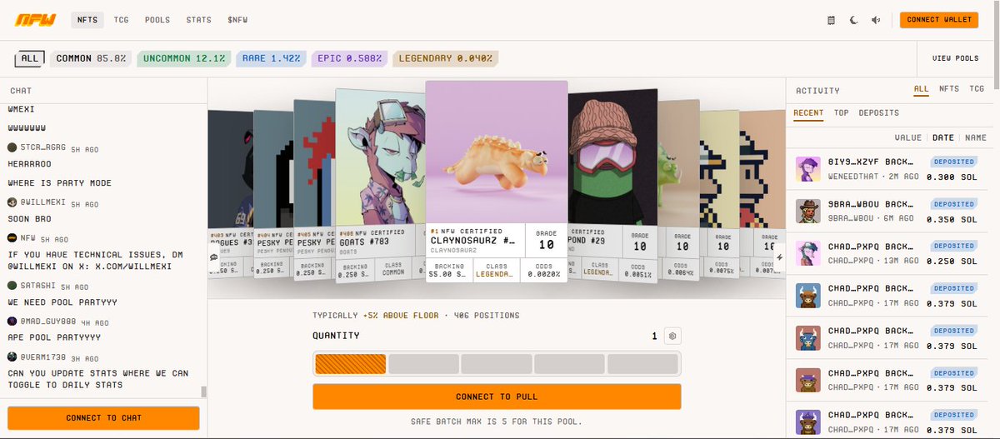The image size is (1000, 439).
Task: Click SATASHI's chat avatar
Action: click(x=12, y=286)
